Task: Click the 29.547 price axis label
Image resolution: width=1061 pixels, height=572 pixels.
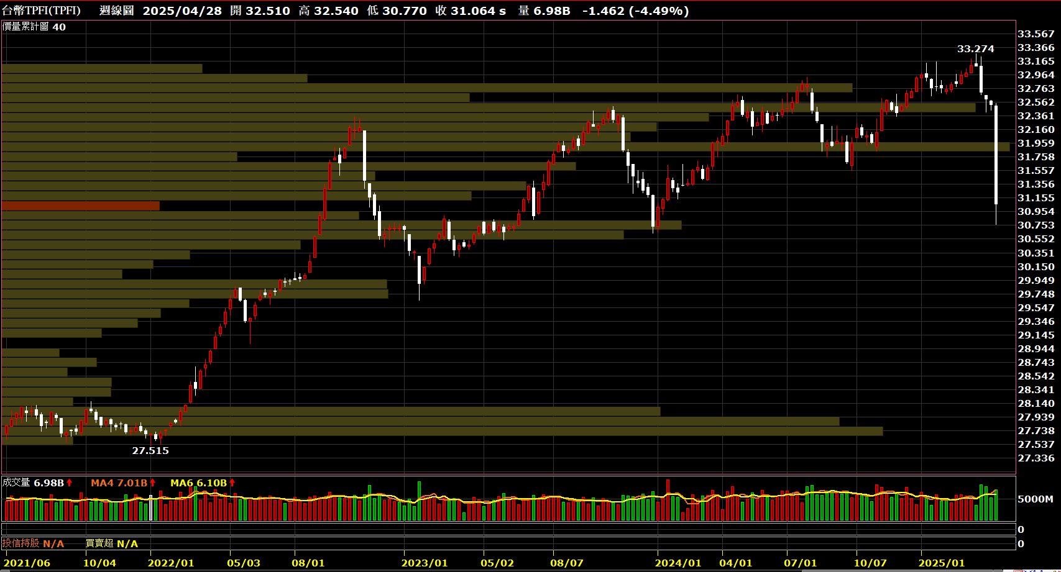Action: (x=1036, y=307)
